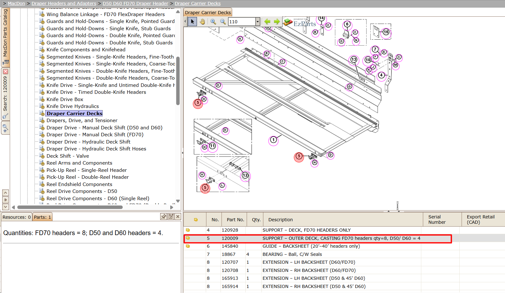The width and height of the screenshot is (505, 293).
Task: Click the MacDon breadcrumb link
Action: coord(16,3)
